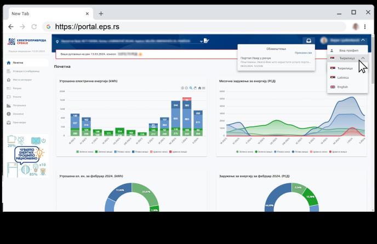Open the notifications inbox icon
Screen dimensions: 377x244
pyautogui.click(x=309, y=40)
